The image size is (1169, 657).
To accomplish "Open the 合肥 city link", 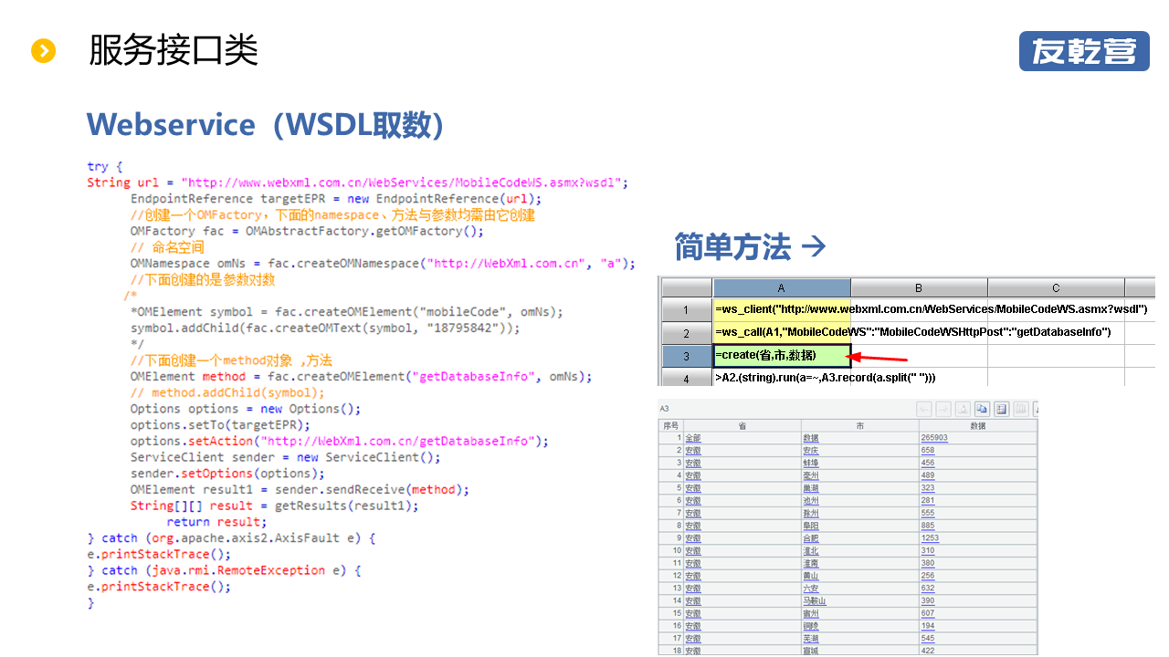I will click(811, 538).
